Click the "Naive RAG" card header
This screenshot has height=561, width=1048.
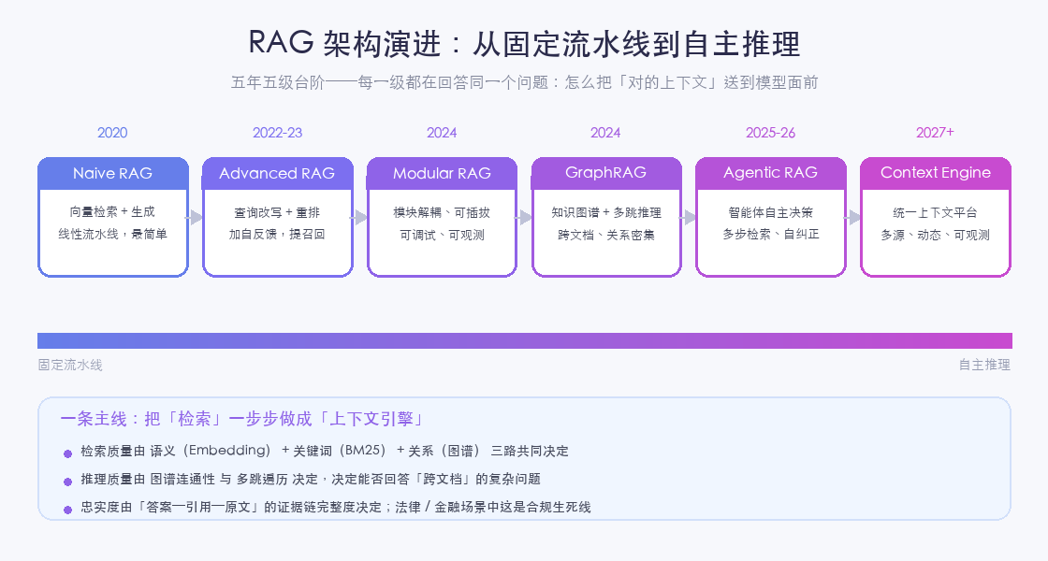pos(113,173)
